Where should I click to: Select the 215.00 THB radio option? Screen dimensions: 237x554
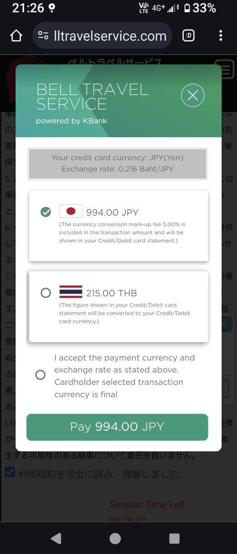46,293
